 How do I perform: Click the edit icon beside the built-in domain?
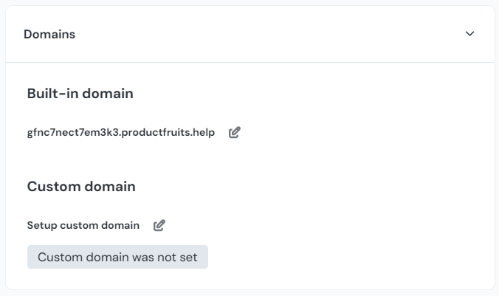click(235, 133)
